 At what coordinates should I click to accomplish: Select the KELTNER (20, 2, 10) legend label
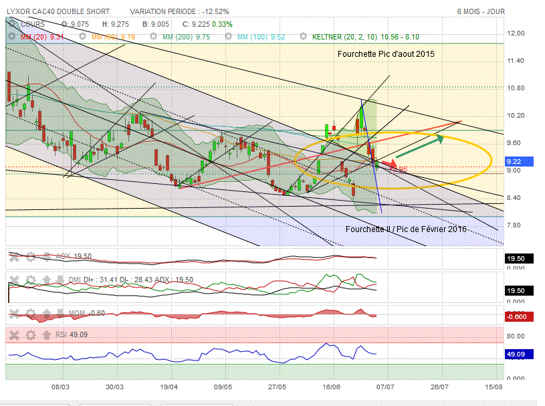tap(366, 37)
